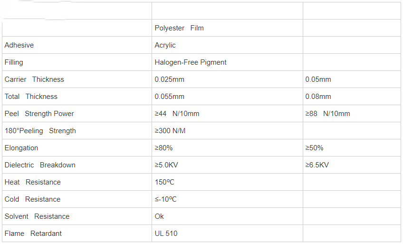Click the 150ºC heat resistance value

[165, 182]
